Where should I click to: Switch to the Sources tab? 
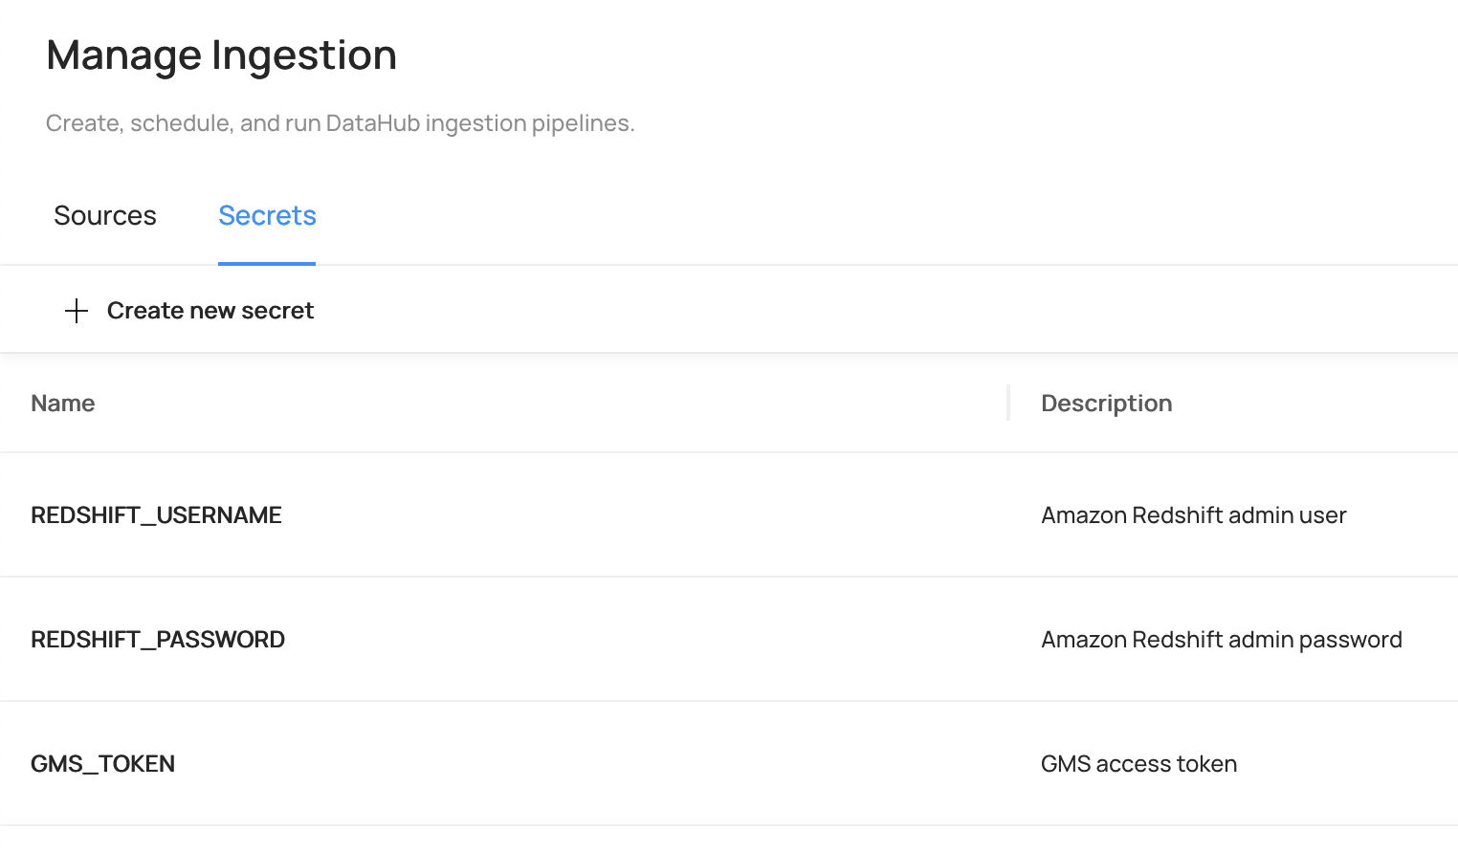pos(105,216)
